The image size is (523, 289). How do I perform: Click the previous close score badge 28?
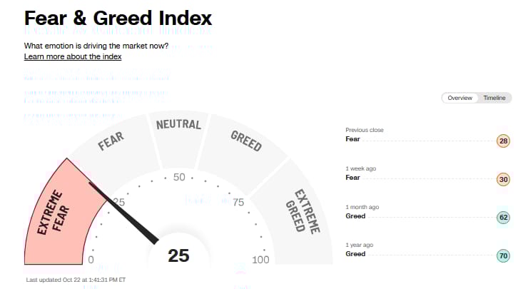coord(503,141)
